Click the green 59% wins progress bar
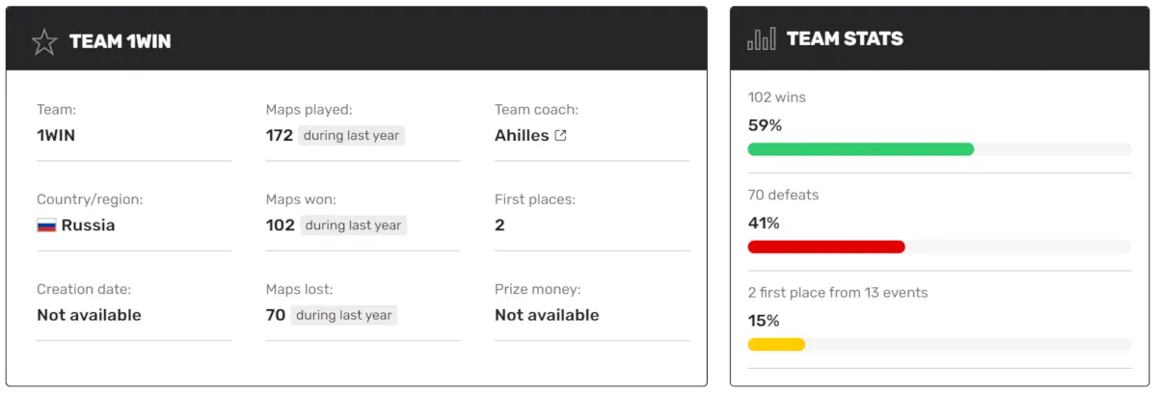Screen dimensions: 1157x395 click(860, 149)
